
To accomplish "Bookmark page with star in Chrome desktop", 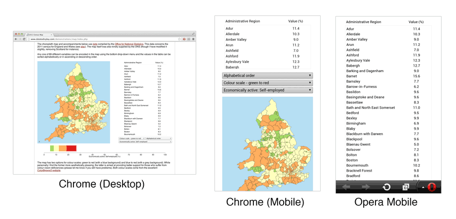I will click(x=179, y=39).
